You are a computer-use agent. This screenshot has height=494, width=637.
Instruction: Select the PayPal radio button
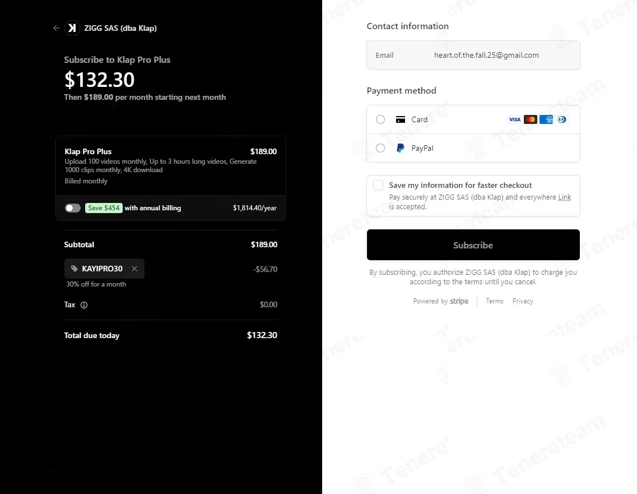coord(380,148)
